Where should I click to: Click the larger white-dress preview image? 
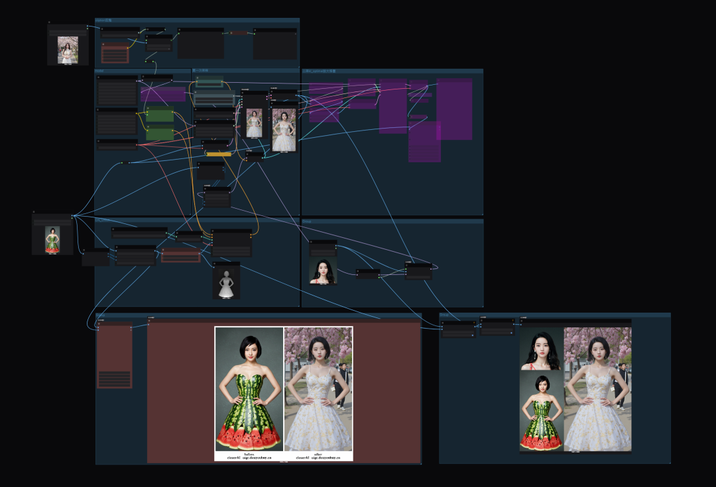[x=284, y=130]
